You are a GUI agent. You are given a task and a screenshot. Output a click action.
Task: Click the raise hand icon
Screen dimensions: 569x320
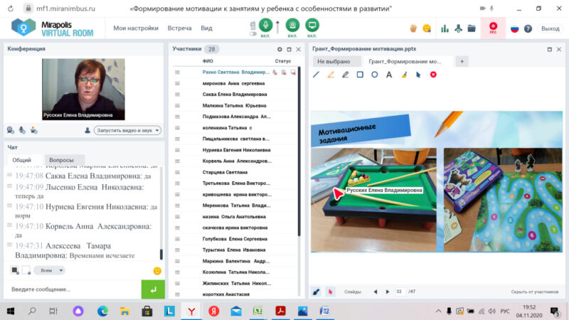coord(413,28)
